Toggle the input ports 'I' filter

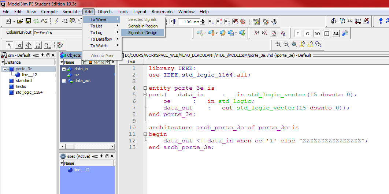[298, 34]
